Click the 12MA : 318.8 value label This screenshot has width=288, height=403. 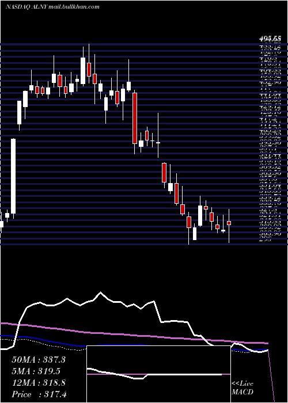[x=39, y=383]
